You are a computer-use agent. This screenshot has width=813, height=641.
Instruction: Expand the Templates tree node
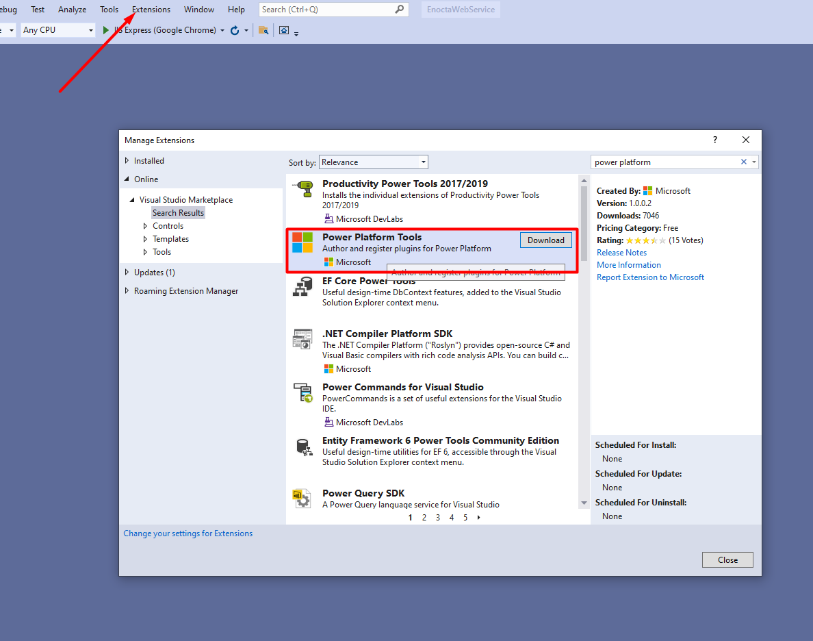coord(145,239)
